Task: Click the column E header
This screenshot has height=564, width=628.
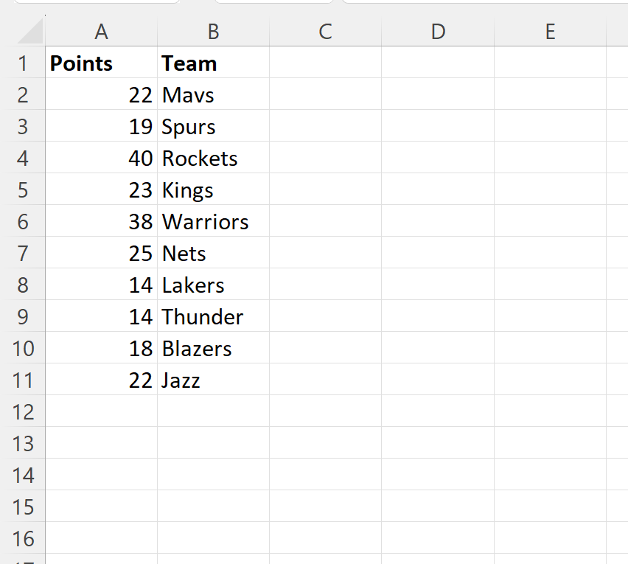Action: [550, 32]
